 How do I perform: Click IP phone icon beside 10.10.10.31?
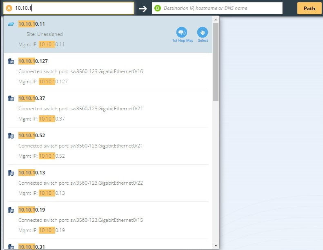[x=11, y=247]
